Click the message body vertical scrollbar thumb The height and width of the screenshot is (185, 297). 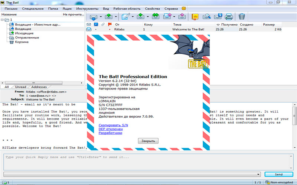[294, 116]
